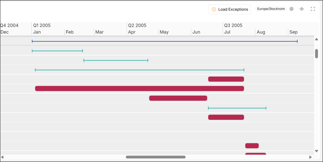
Task: Click the vertical scrollbar down arrow
Action: click(x=316, y=151)
